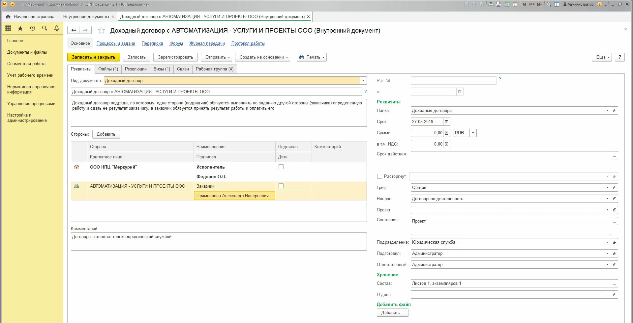Open the Процессы и задачи link
This screenshot has height=323, width=633.
tap(116, 43)
